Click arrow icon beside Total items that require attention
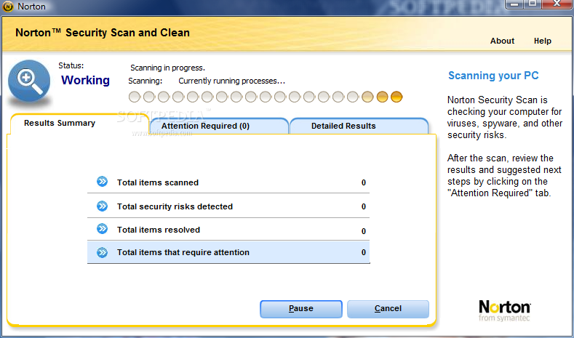The height and width of the screenshot is (338, 574). [x=102, y=252]
